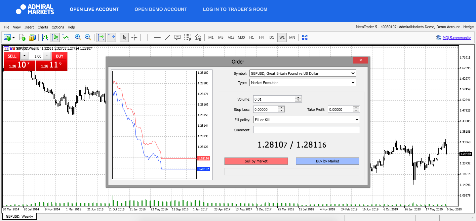Open the new chart window icon
The image size is (476, 221).
pos(7,37)
